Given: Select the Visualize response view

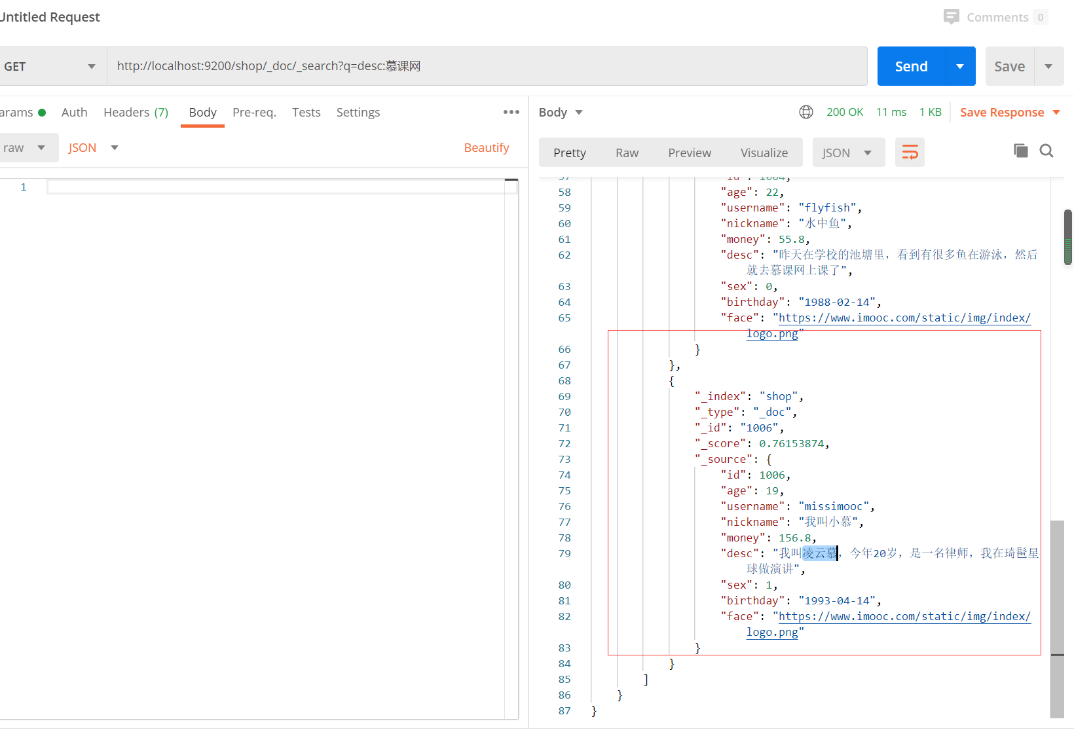Looking at the screenshot, I should pyautogui.click(x=764, y=153).
